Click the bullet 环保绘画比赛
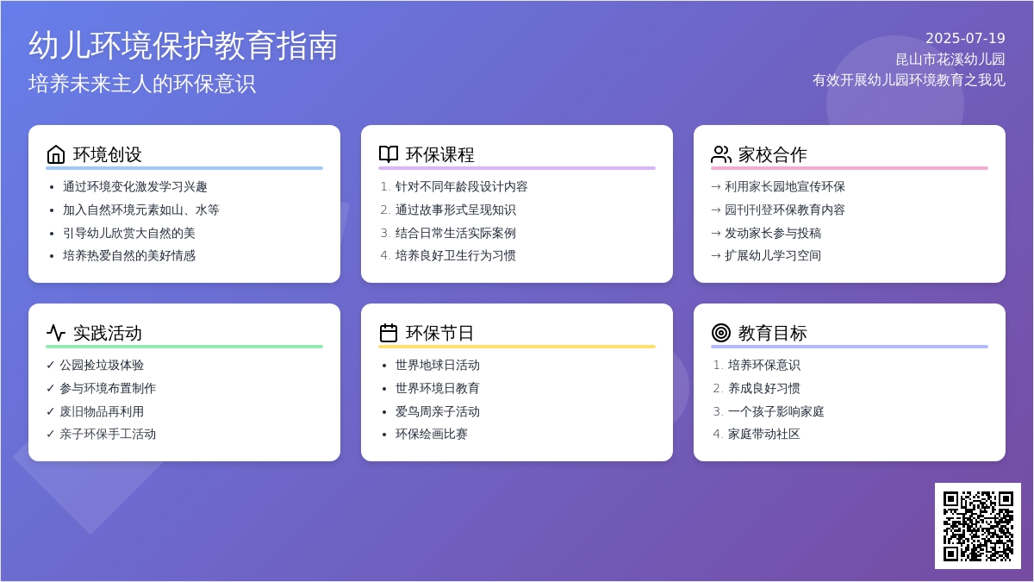Image resolution: width=1034 pixels, height=582 pixels. click(432, 434)
